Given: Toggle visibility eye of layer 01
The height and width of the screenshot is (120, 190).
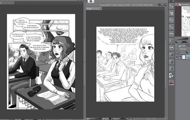Looking at the screenshot, I should pos(177,57).
